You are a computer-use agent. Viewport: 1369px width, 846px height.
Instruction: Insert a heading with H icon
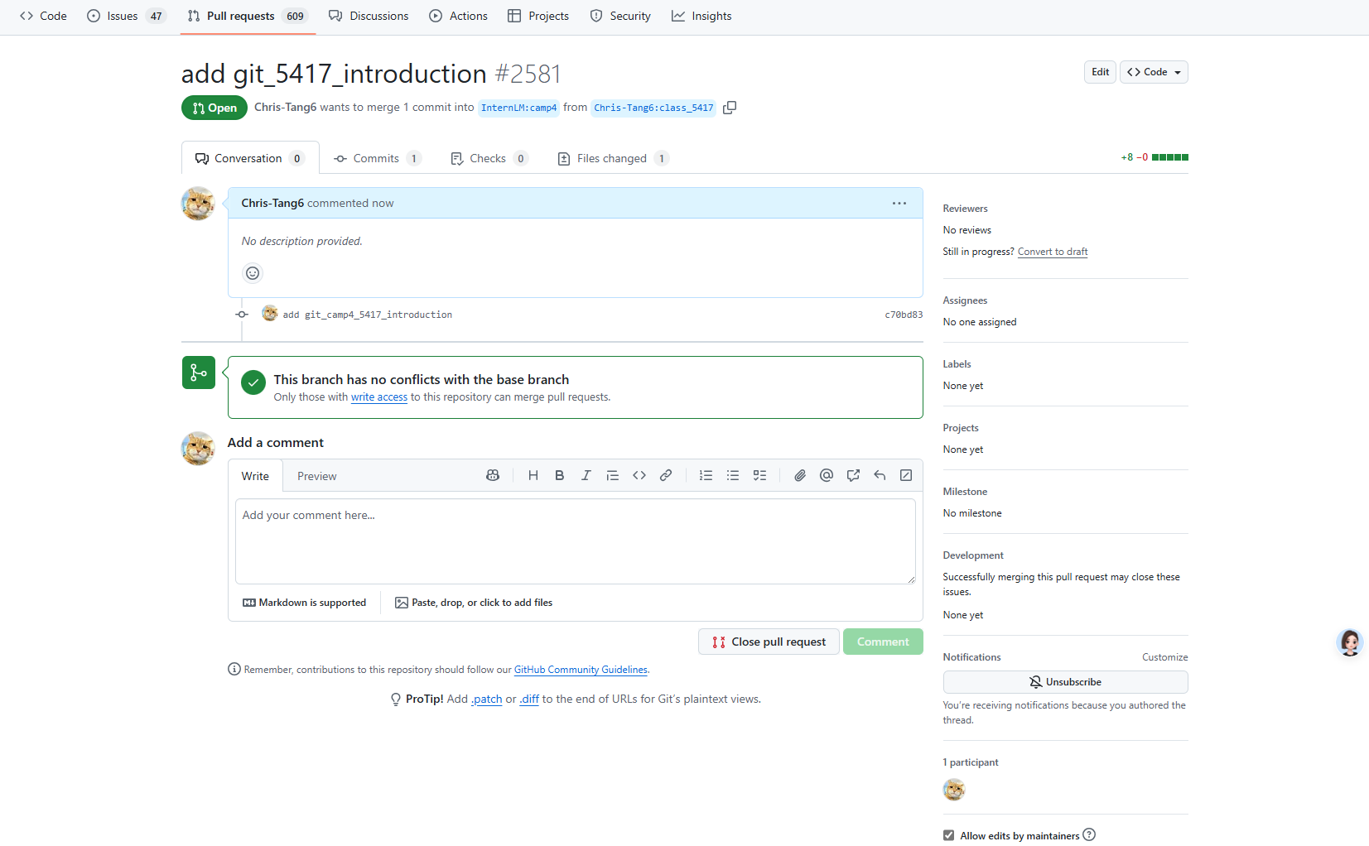coord(533,475)
